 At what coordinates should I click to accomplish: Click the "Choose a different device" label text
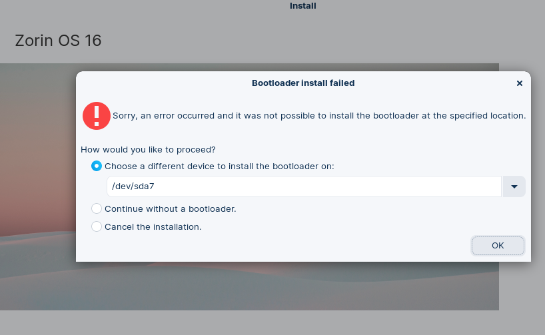219,166
